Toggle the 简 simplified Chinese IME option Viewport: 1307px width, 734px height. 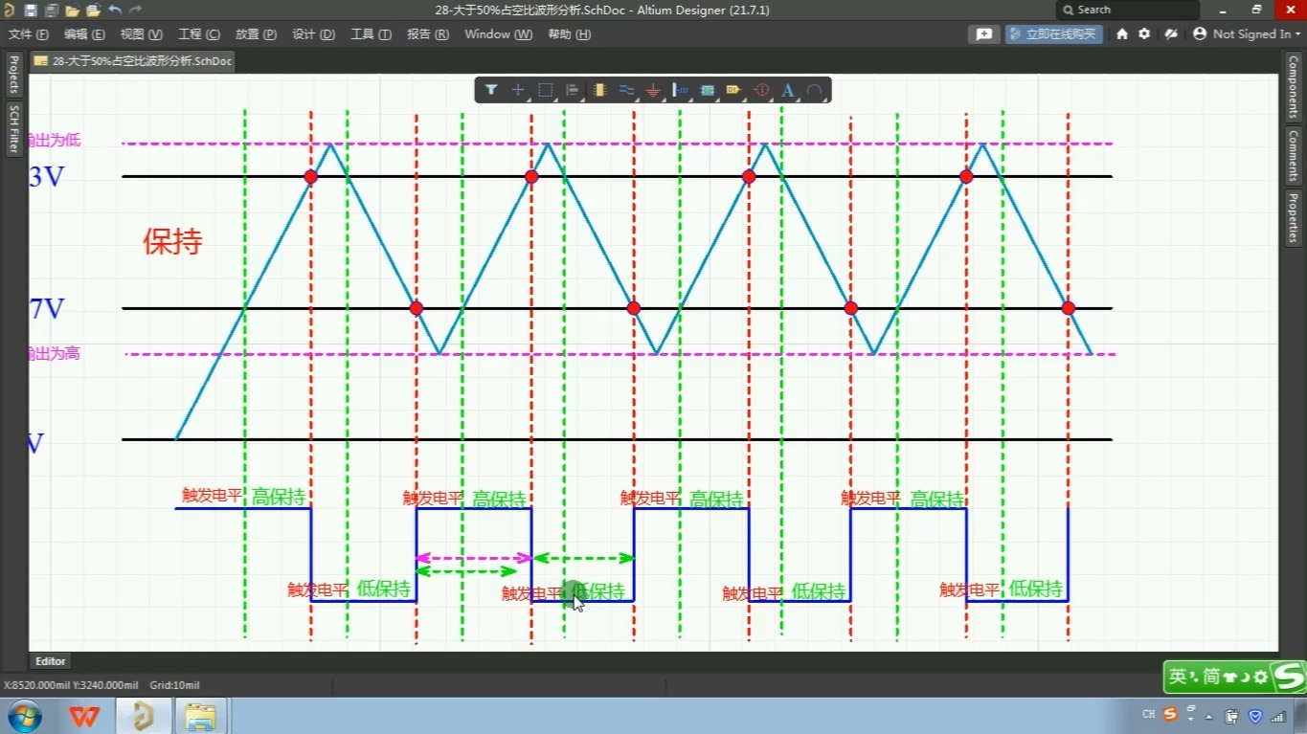click(1211, 677)
